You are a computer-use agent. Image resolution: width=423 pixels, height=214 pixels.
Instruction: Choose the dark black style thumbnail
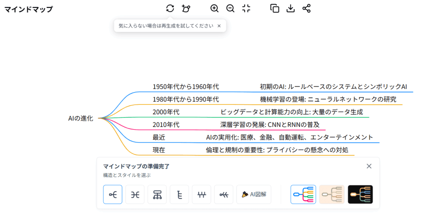360,194
